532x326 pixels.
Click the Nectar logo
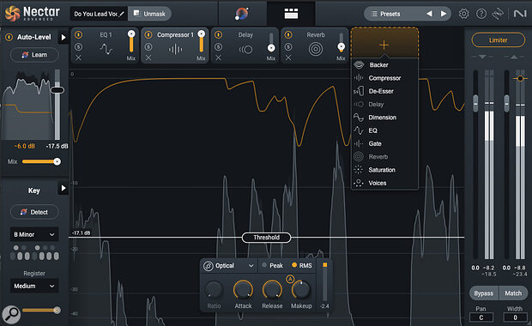pos(33,14)
